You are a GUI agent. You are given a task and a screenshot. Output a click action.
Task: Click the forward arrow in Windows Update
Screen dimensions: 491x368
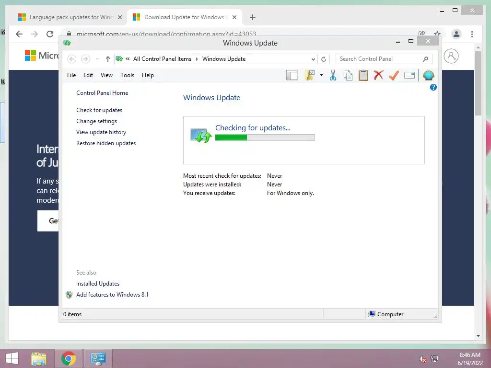85,59
